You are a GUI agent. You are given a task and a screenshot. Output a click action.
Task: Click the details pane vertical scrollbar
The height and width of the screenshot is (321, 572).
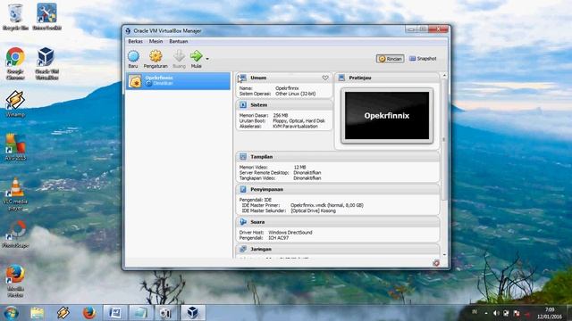coord(444,140)
